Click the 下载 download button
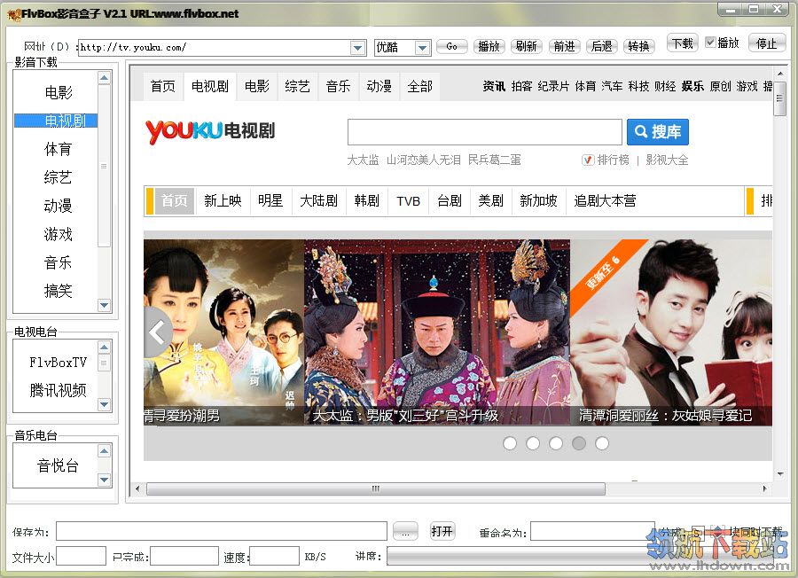Image resolution: width=798 pixels, height=578 pixels. (683, 43)
